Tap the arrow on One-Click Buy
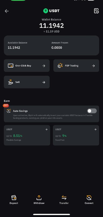This screenshot has width=103, height=217. click(x=44, y=66)
